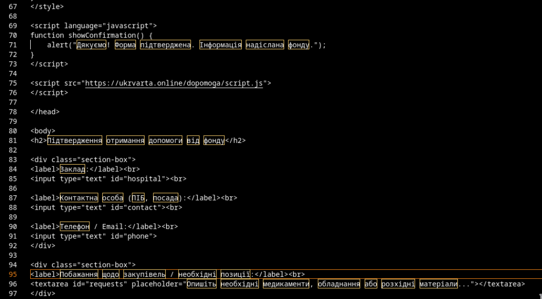Click the word "Дякуємо" in the alert string
The image size is (542, 299).
point(91,45)
